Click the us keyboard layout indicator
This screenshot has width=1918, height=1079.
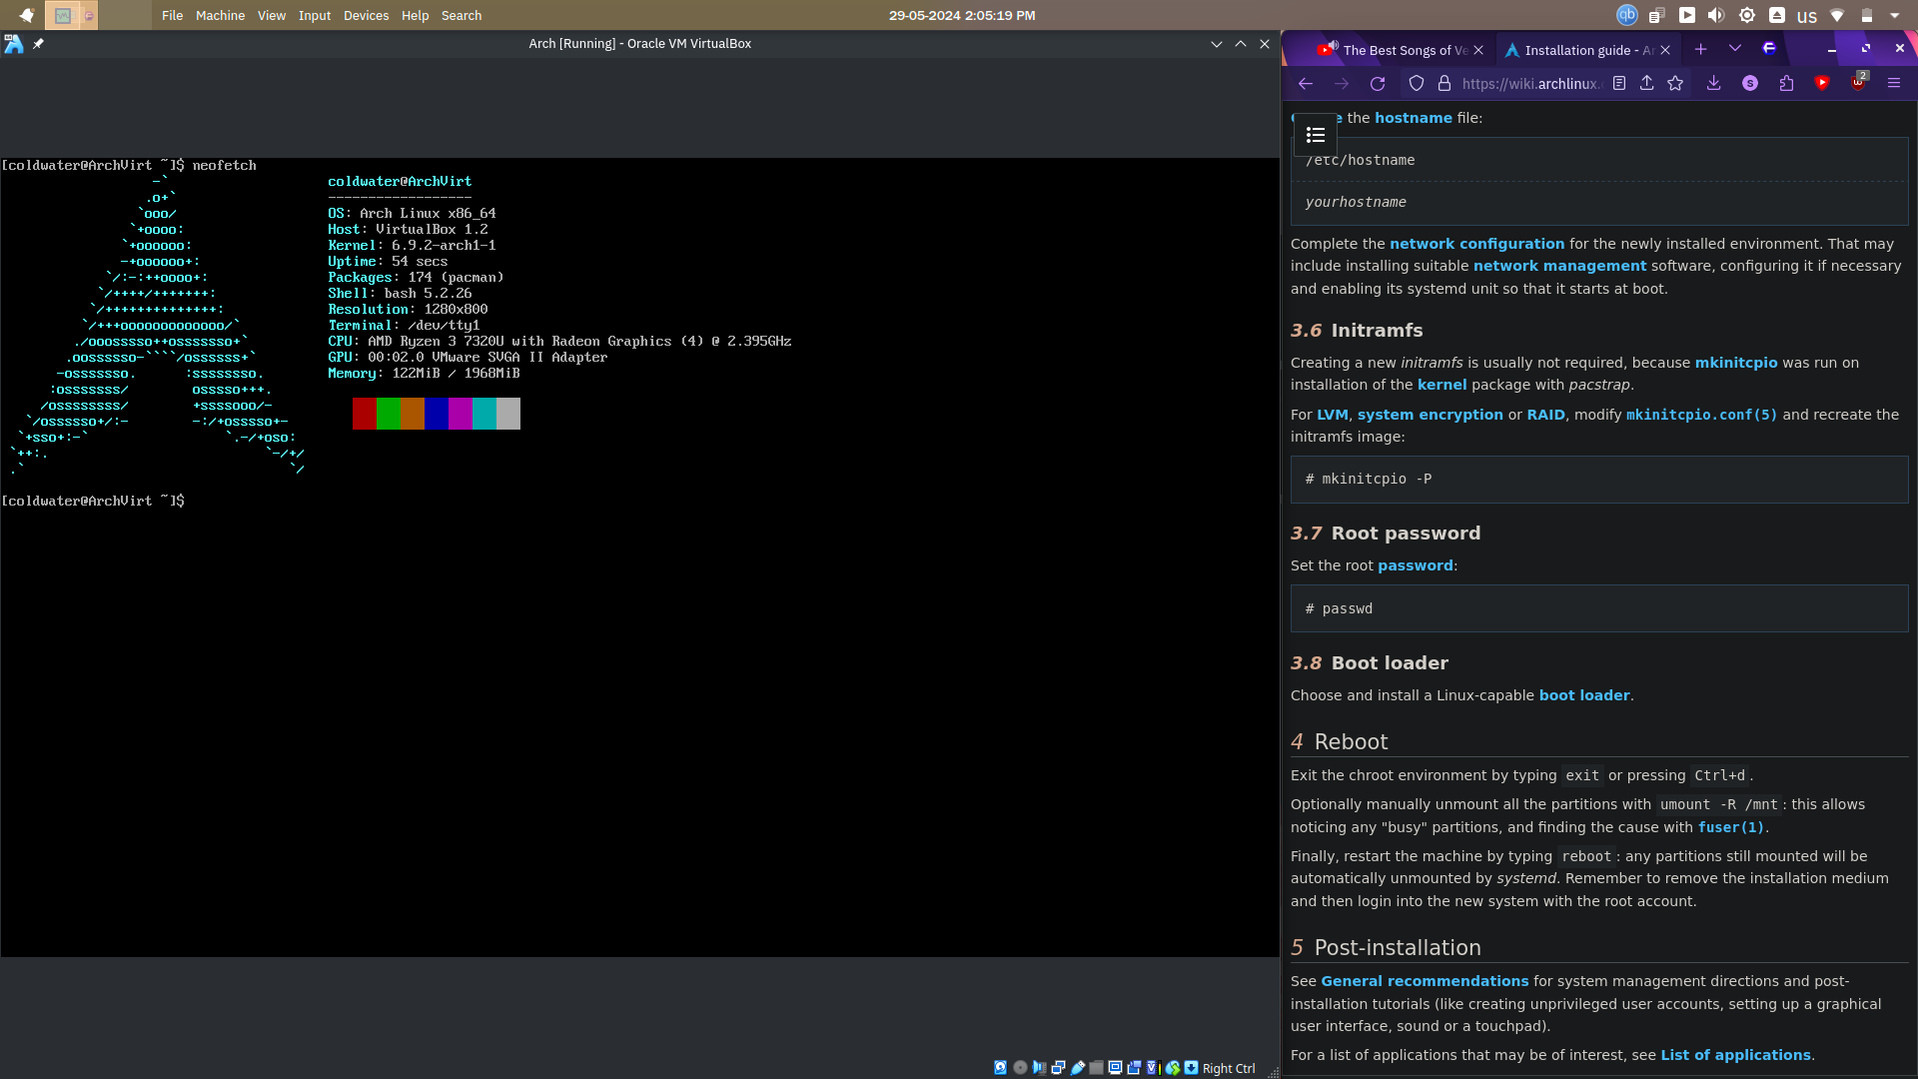click(1806, 16)
